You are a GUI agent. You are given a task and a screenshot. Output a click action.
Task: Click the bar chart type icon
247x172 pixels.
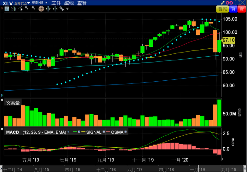click(13, 9)
